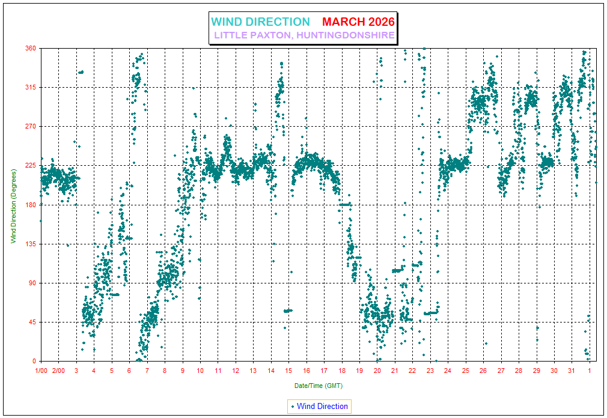Pick the 180 degree y-axis tick
607x418 pixels.
click(x=29, y=205)
